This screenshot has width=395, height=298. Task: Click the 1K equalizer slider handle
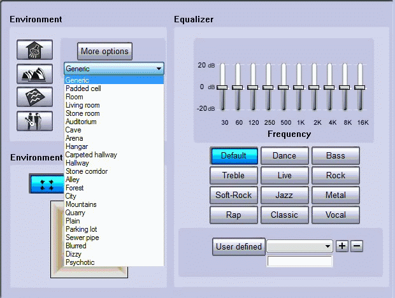[299, 87]
